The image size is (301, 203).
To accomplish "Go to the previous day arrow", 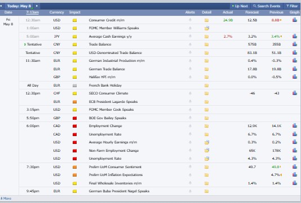I will point(1,6).
